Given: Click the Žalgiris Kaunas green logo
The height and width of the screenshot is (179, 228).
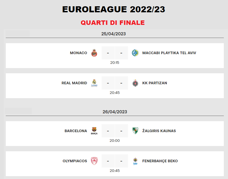Looking at the screenshot, I should (135, 131).
